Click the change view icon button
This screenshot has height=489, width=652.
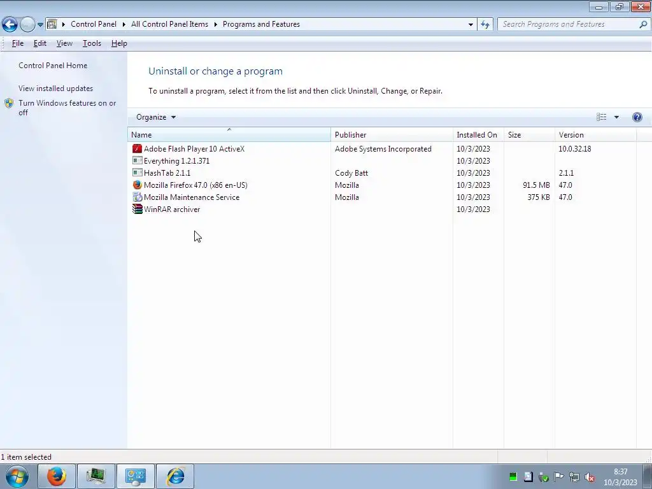[x=601, y=117]
